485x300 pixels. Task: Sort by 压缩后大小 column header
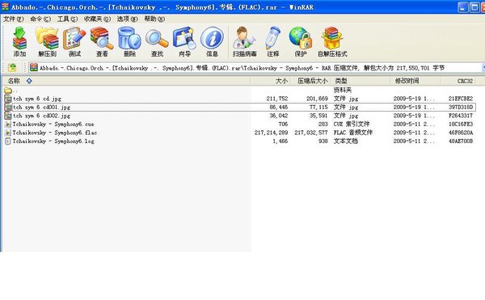(311, 81)
